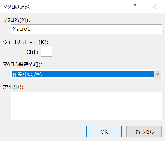Viewport: 165px width, 141px height.
Task: Click the マクロの保存先(I) label
Action: coord(23,64)
